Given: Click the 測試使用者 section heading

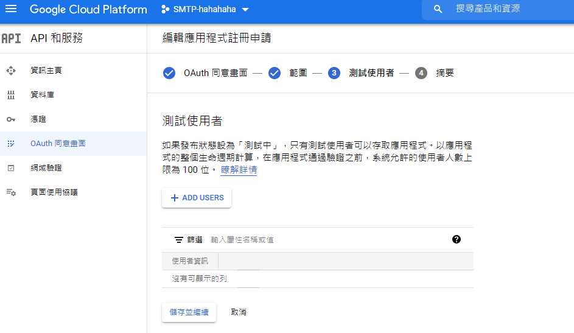Looking at the screenshot, I should point(192,121).
